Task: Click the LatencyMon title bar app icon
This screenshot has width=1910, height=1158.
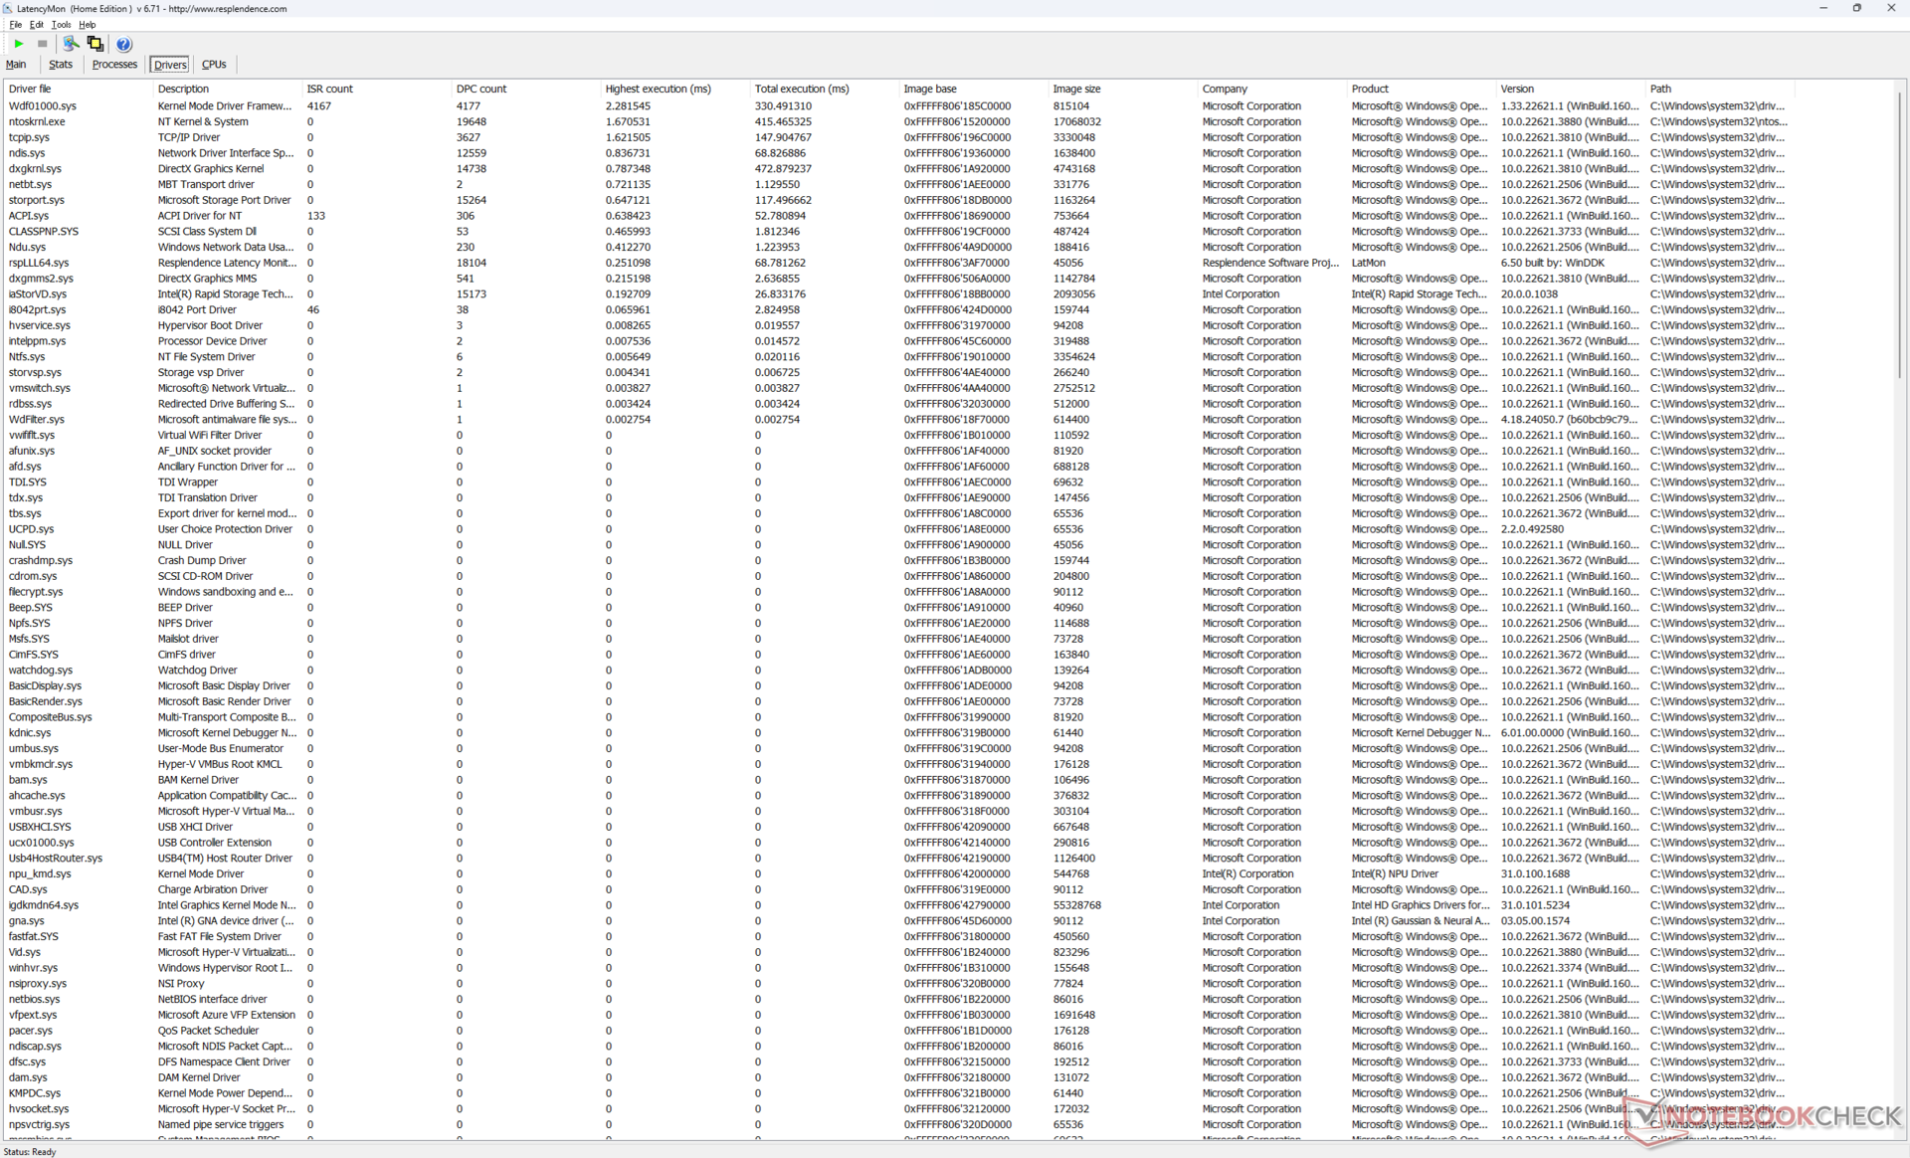Action: 8,8
